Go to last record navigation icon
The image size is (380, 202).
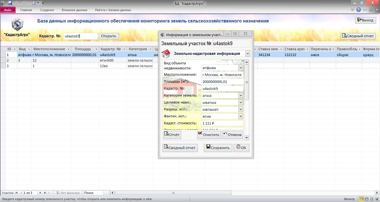click(45, 193)
